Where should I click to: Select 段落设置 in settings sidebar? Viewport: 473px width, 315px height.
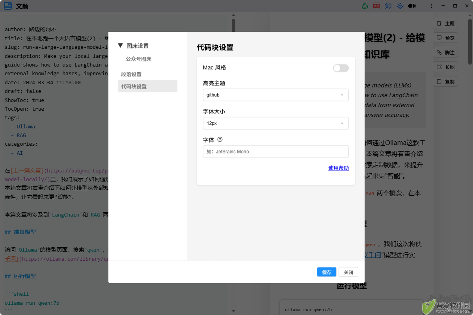[x=131, y=74]
